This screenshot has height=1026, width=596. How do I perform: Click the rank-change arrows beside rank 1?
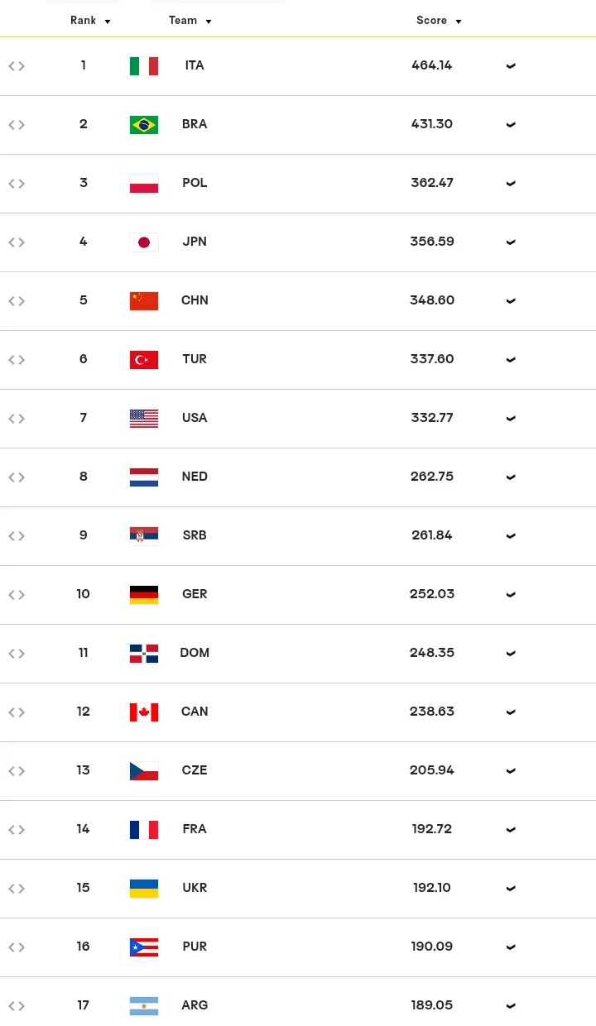coord(17,66)
